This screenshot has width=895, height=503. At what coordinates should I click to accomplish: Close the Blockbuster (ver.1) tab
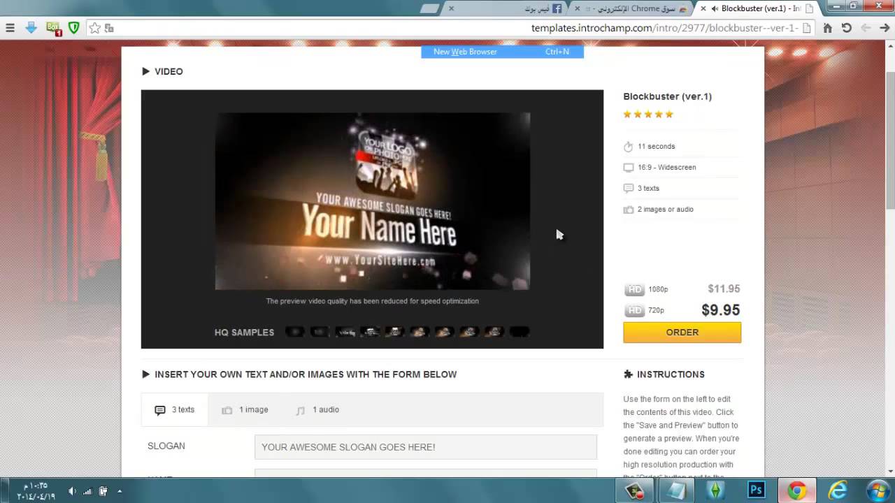coord(703,8)
